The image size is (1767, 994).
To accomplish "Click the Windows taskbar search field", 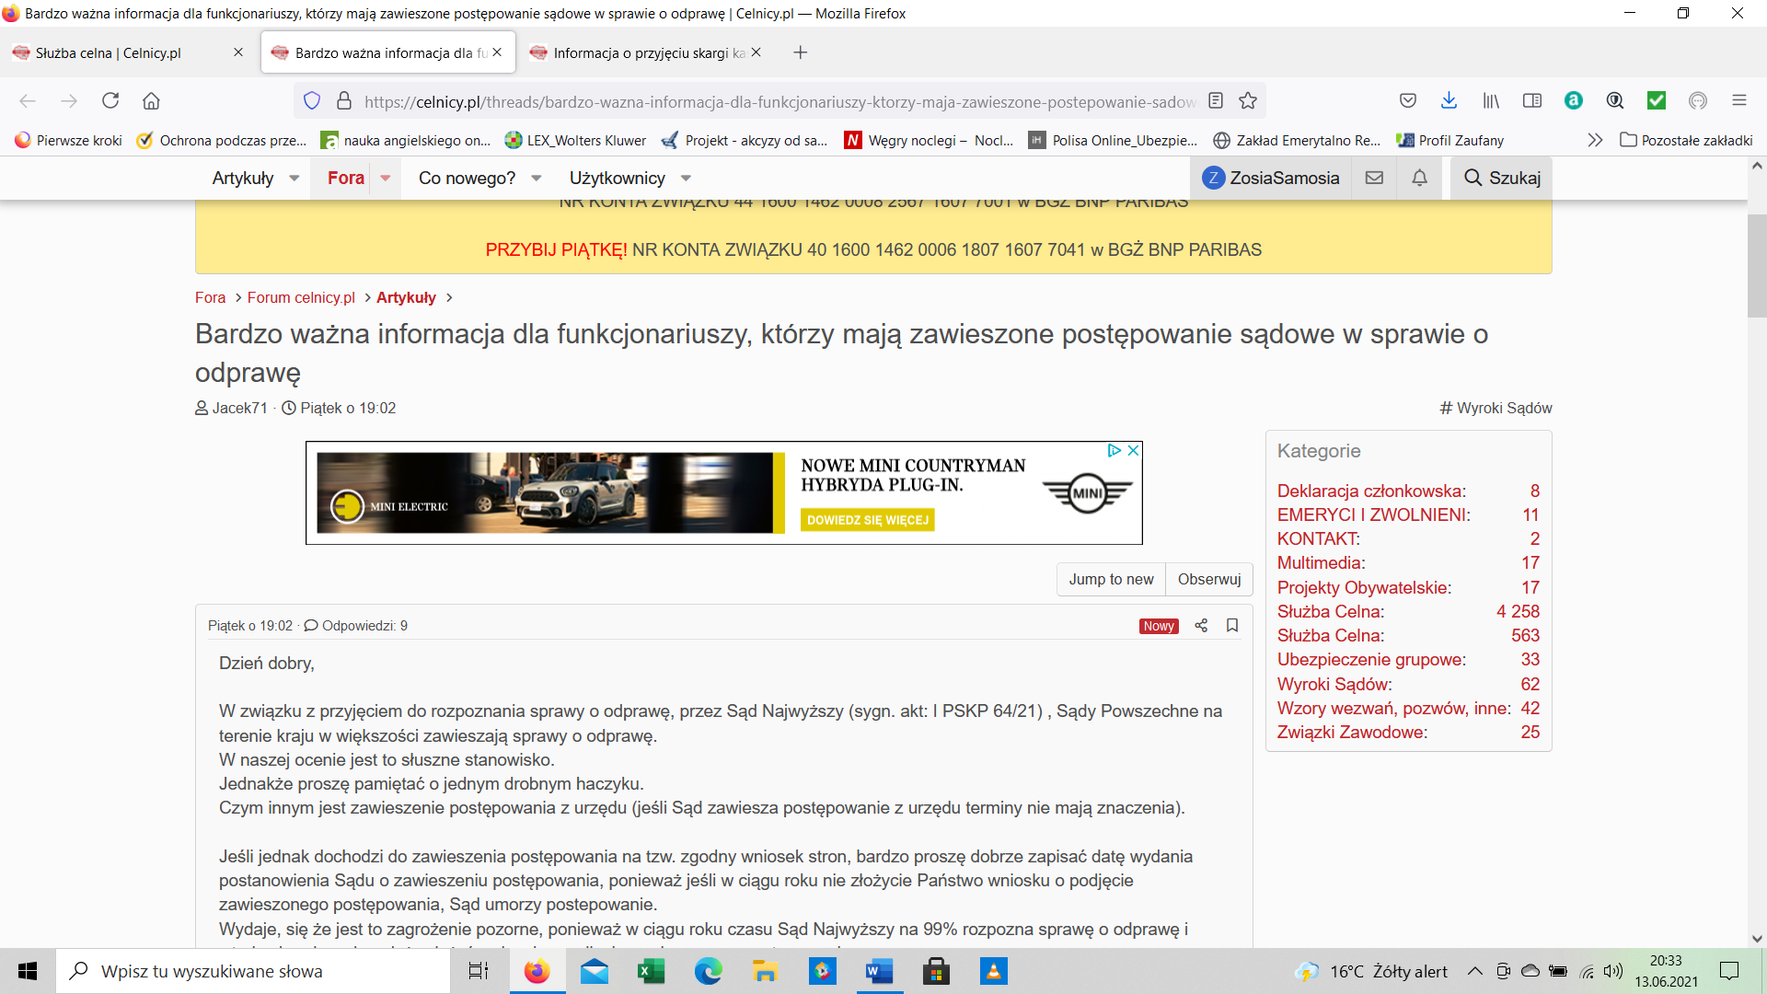I will [253, 971].
